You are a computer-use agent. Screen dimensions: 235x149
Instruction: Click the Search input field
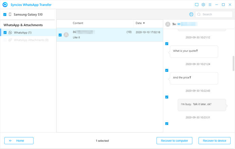[x=214, y=14]
